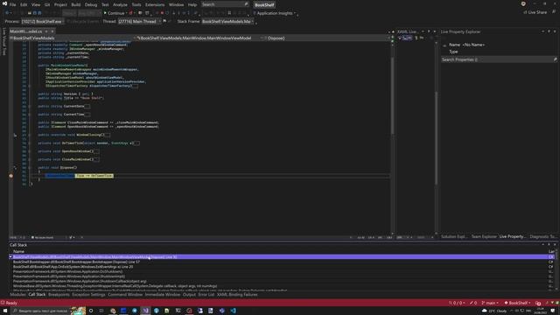Open the Extensions menu
560x315 pixels.
pos(155,4)
